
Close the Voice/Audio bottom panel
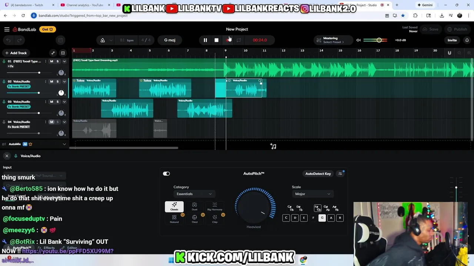coord(7,156)
